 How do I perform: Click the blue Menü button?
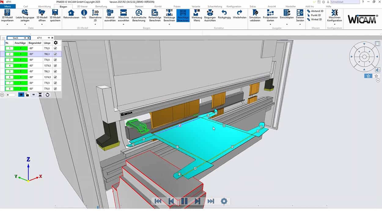(x=8, y=6)
